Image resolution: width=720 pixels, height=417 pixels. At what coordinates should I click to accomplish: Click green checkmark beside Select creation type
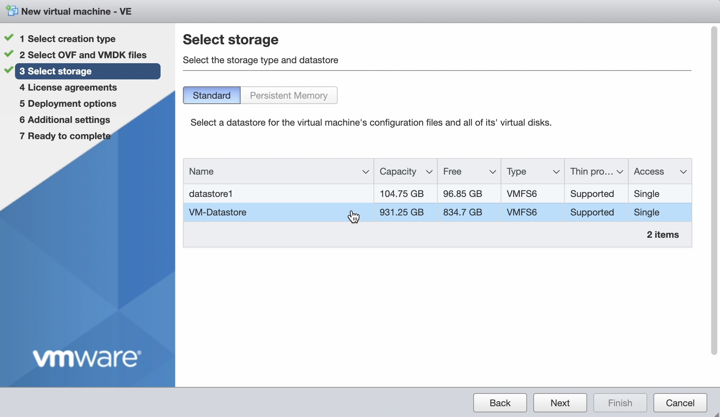(x=9, y=38)
